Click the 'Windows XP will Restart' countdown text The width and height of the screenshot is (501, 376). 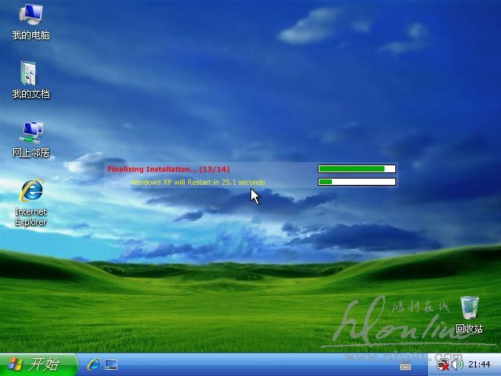[x=198, y=183]
